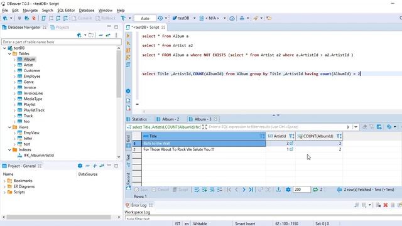Viewport: 402px width, 226px height.
Task: Switch to the Album - 2 result tab
Action: (x=168, y=119)
